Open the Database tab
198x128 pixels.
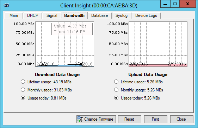coord(100,15)
